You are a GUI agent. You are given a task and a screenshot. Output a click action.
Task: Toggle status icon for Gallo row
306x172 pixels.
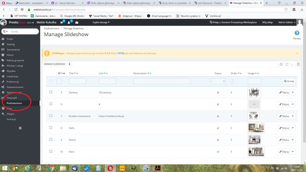tap(218, 128)
